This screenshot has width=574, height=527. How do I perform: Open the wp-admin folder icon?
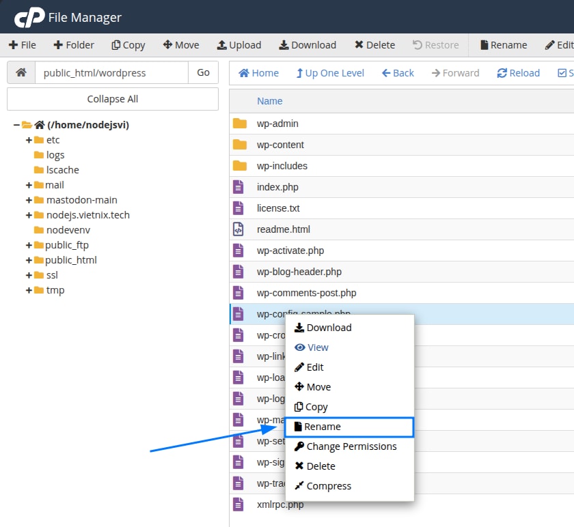pyautogui.click(x=239, y=124)
